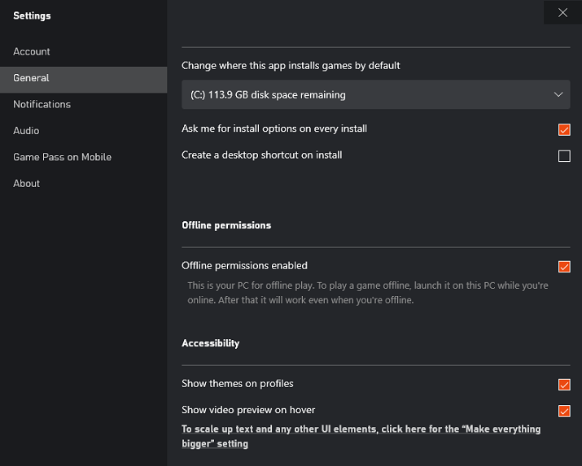Uncheck Ask me for install options checkbox
582x466 pixels.
pos(564,130)
